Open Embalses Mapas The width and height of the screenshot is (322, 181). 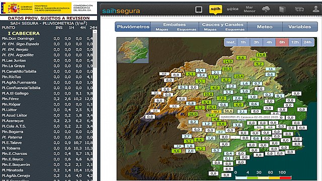[x=162, y=29]
